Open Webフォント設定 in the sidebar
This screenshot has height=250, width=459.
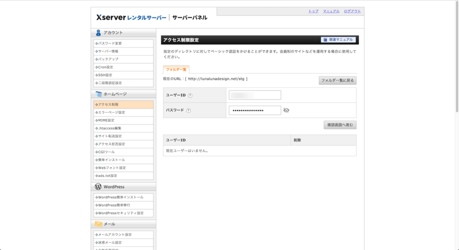click(124, 168)
